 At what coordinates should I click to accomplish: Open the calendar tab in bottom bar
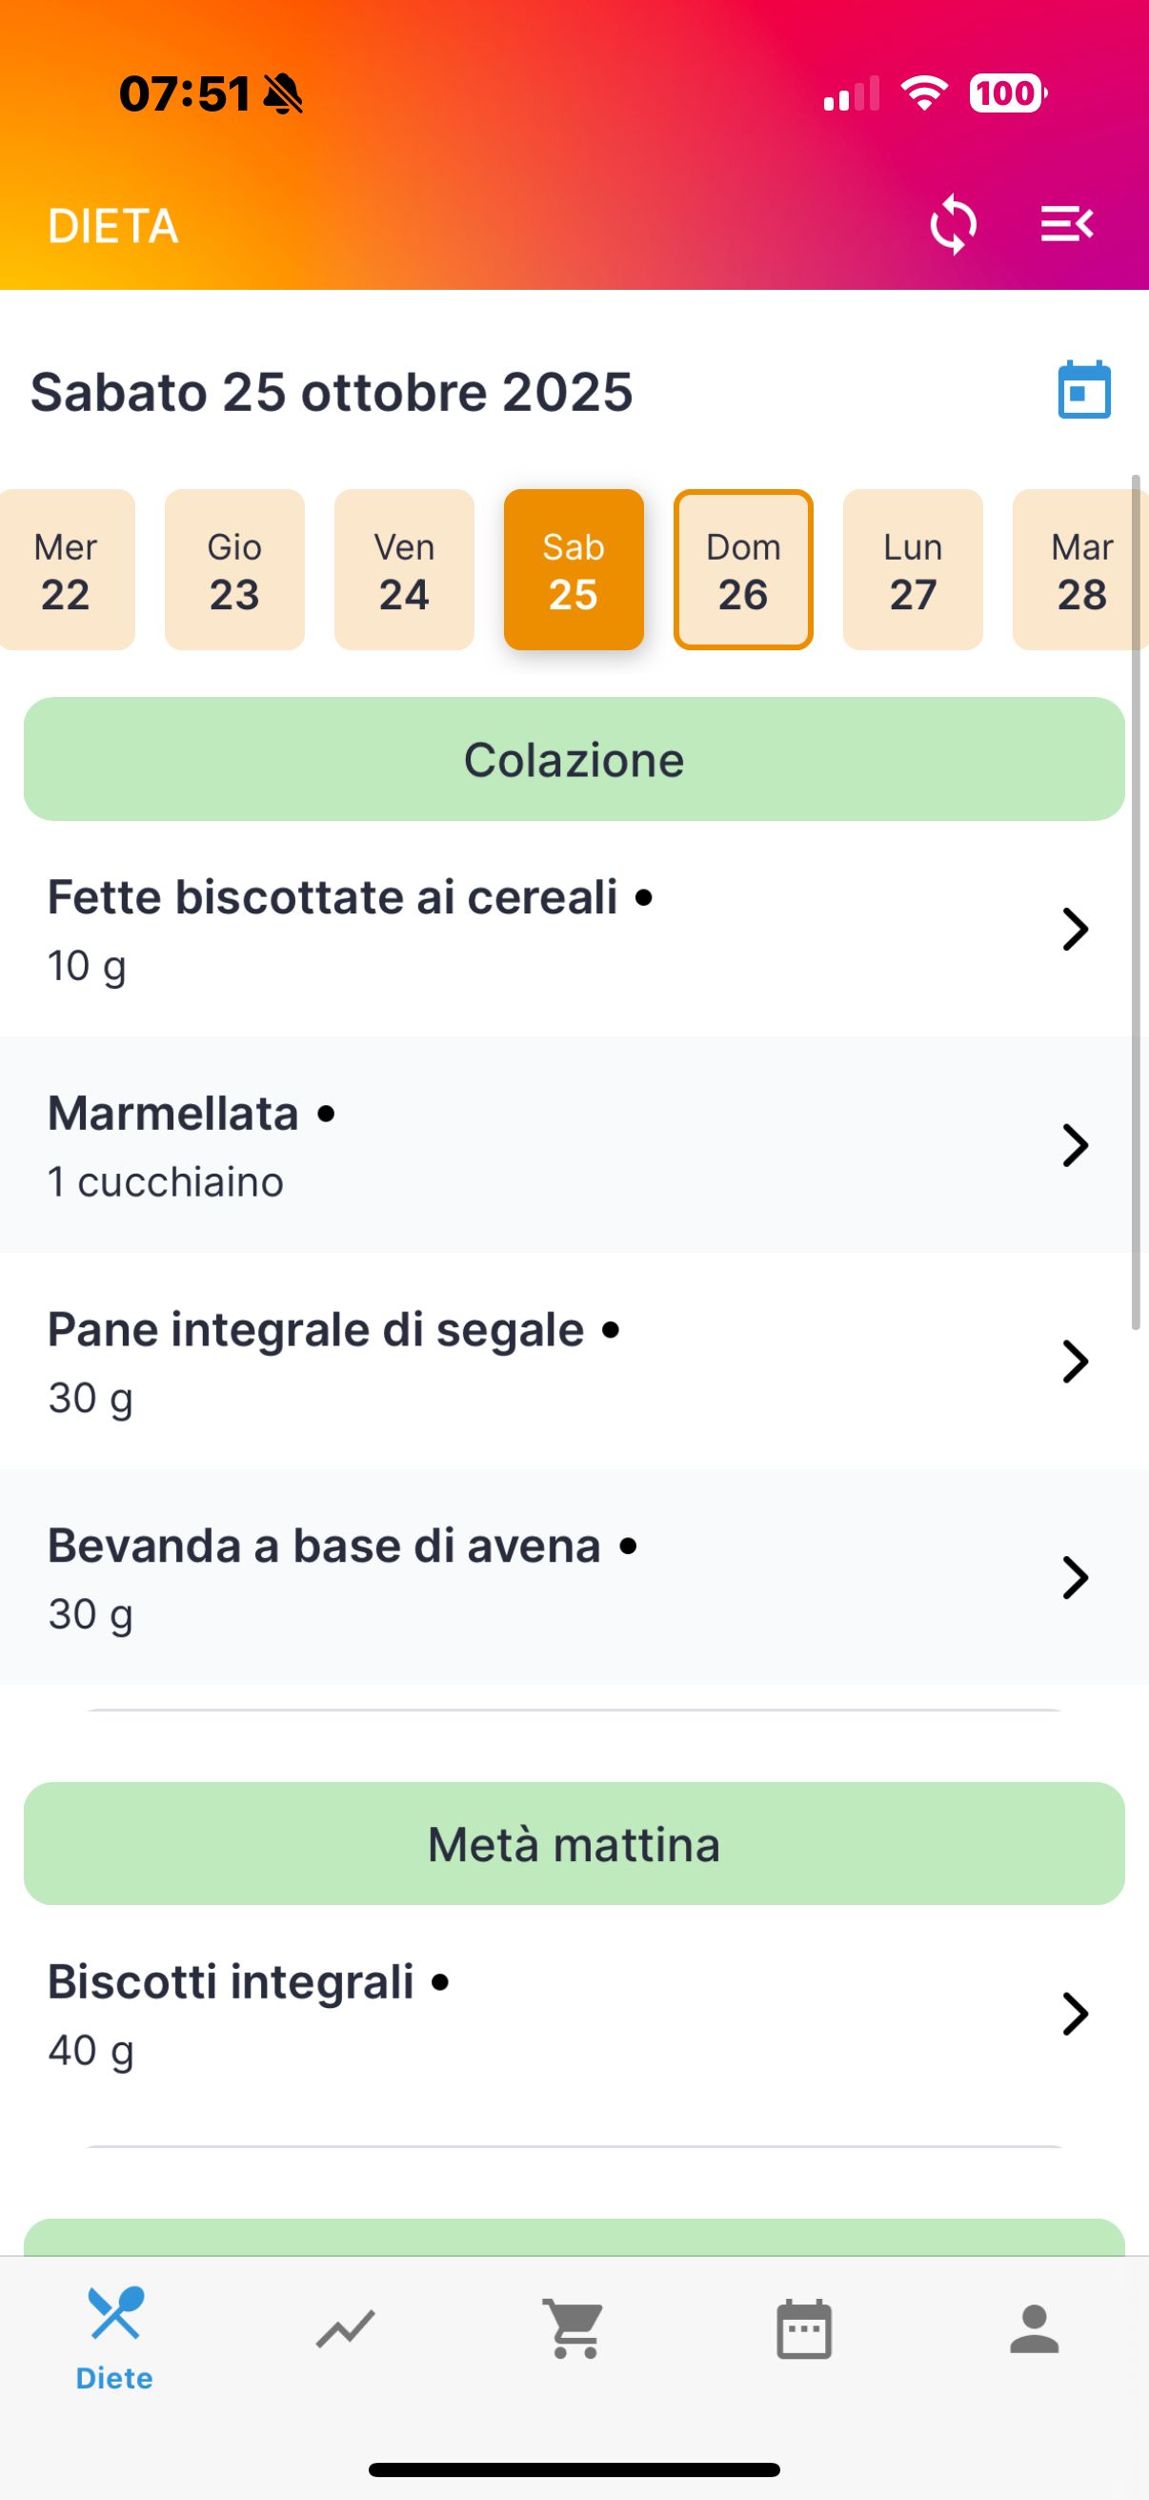[x=804, y=2329]
